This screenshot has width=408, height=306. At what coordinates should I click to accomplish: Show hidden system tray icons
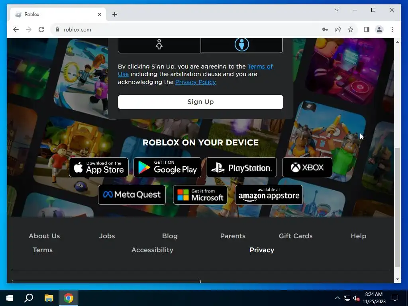[337, 298]
